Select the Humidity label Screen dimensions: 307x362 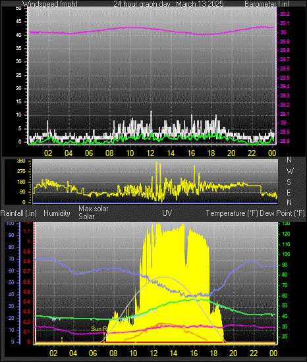point(57,213)
